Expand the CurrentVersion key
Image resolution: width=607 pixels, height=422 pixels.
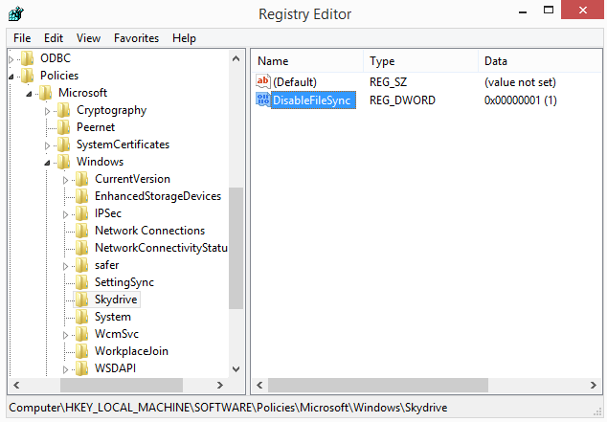coord(65,180)
